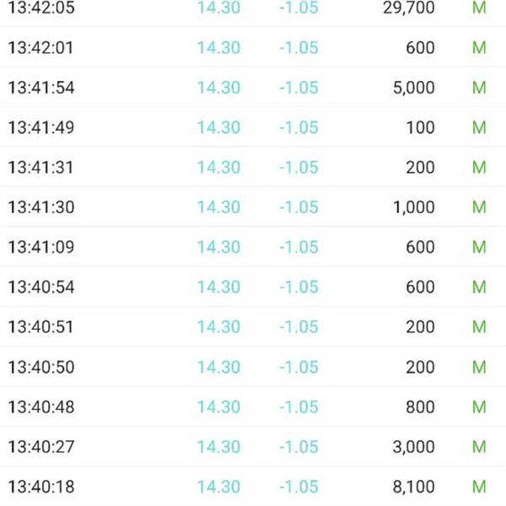This screenshot has width=506, height=506.
Task: Select the 13:41:30 trade of 1,000 shares
Action: pyautogui.click(x=253, y=207)
